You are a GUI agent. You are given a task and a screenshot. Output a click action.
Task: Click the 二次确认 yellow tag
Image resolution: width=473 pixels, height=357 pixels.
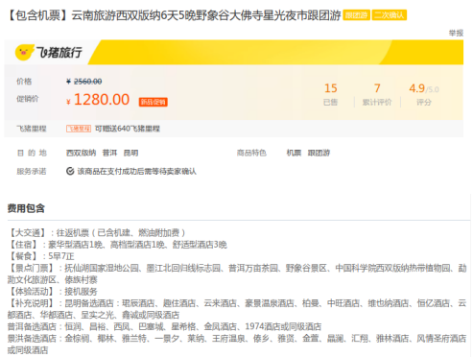pyautogui.click(x=390, y=15)
